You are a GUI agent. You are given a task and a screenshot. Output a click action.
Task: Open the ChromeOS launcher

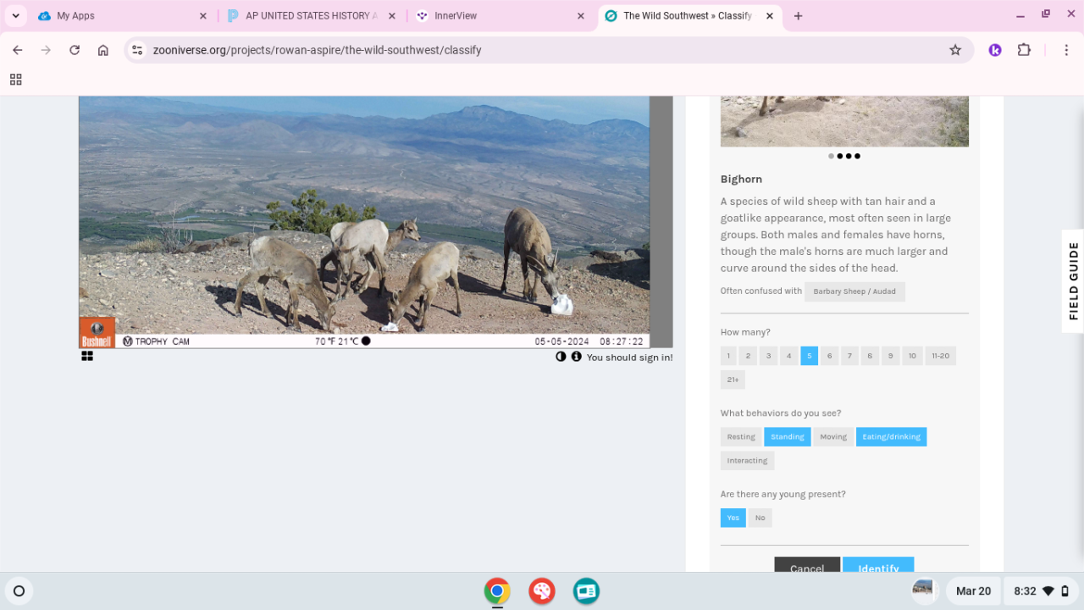click(19, 591)
